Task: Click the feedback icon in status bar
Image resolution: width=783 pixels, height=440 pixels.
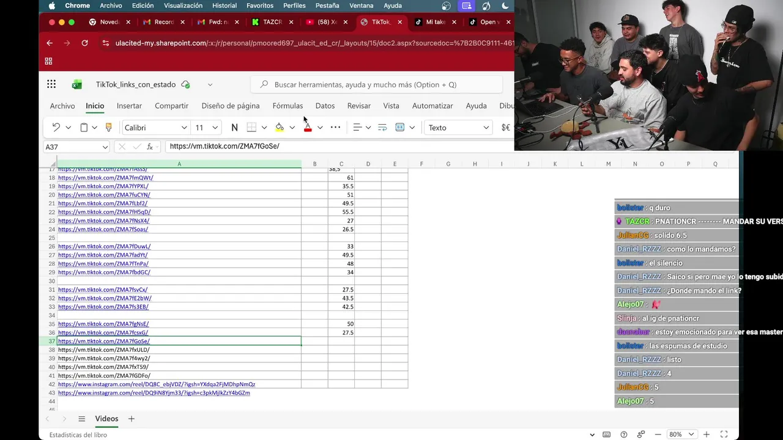Action: pyautogui.click(x=640, y=435)
